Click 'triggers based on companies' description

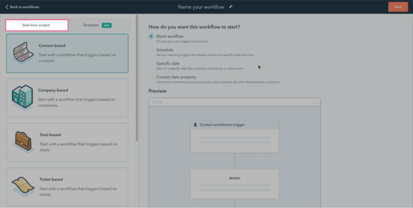tap(77, 102)
